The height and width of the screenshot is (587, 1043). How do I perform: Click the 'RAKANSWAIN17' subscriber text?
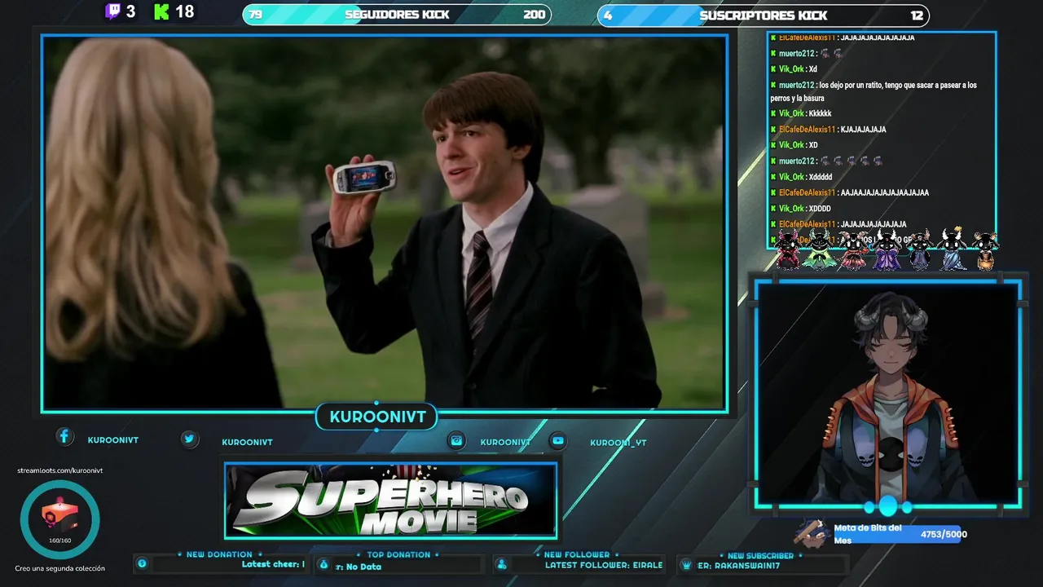(747, 565)
